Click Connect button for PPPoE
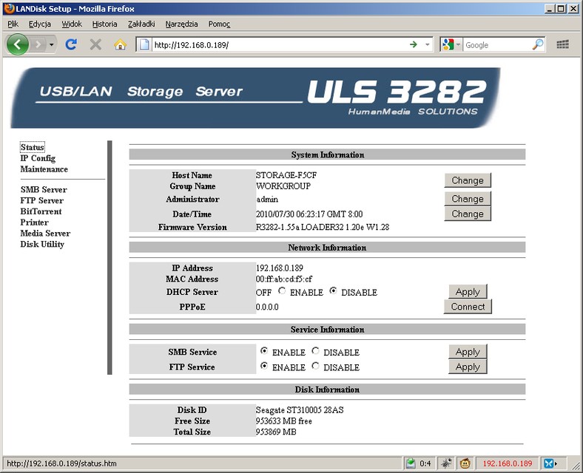Image resolution: width=583 pixels, height=473 pixels. point(468,307)
